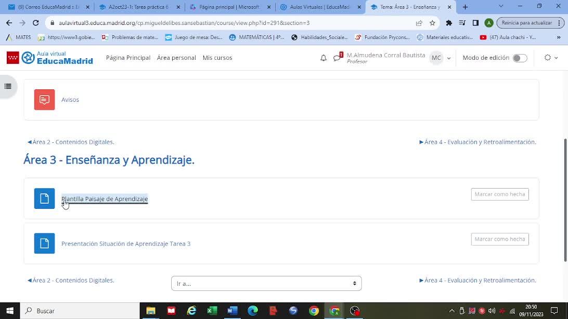Click the Reinicia para actualizar button
Image resolution: width=568 pixels, height=319 pixels.
coord(527,23)
